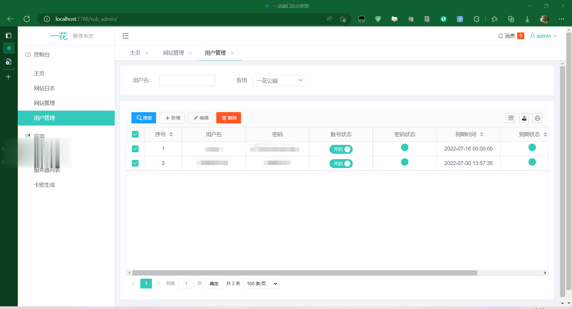Viewport: 572px width, 309px height.
Task: Uncheck the checkbox for row 1
Action: [135, 149]
